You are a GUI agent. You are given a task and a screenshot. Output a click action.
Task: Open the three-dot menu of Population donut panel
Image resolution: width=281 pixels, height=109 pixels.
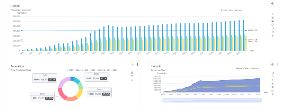tap(137, 64)
